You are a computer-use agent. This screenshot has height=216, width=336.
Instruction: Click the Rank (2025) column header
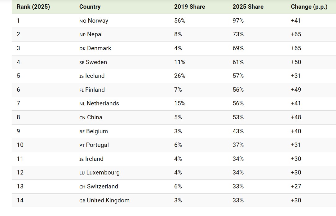point(33,7)
